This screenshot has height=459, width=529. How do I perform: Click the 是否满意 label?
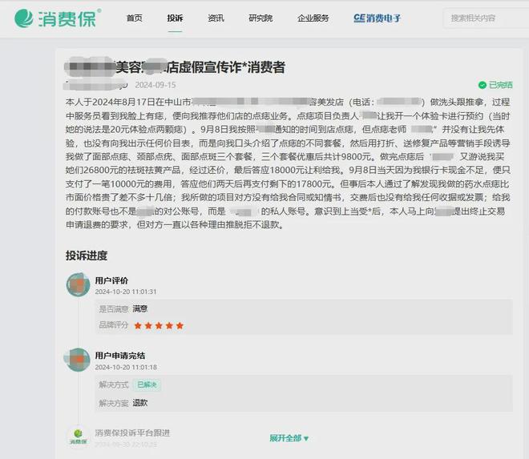(114, 308)
